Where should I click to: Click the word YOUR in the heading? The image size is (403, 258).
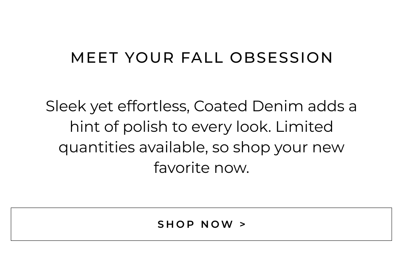coord(149,57)
